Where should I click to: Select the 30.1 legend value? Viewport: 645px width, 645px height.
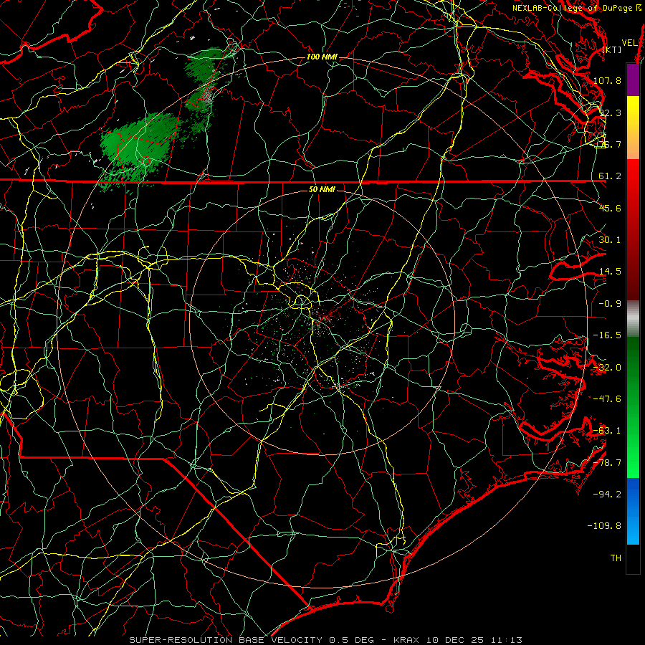tap(610, 240)
